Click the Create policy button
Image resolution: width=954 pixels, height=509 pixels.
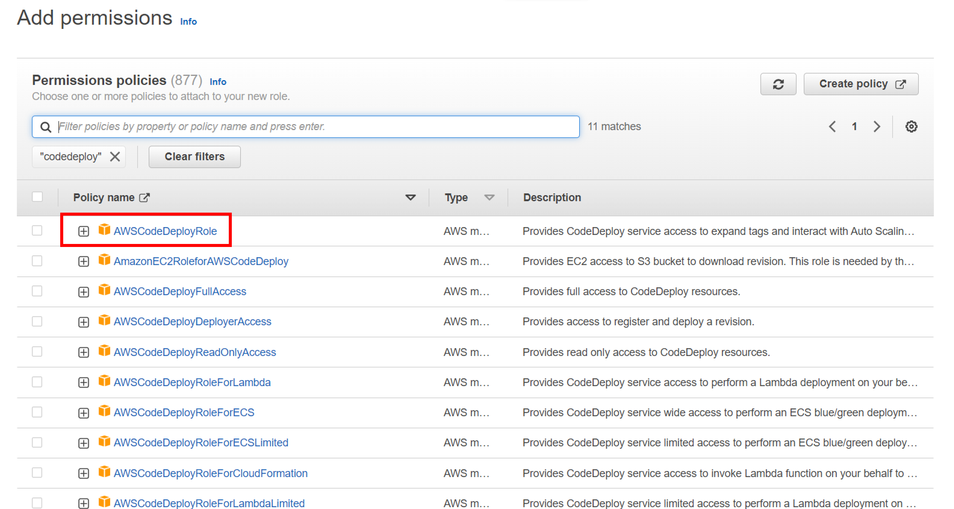(x=860, y=84)
